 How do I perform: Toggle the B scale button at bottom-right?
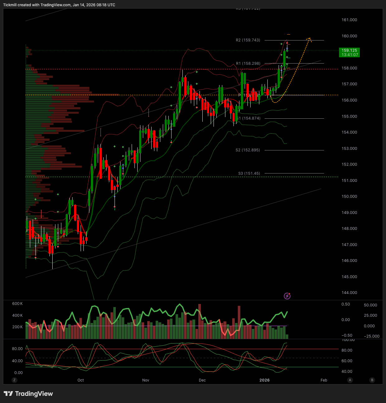pos(372,380)
